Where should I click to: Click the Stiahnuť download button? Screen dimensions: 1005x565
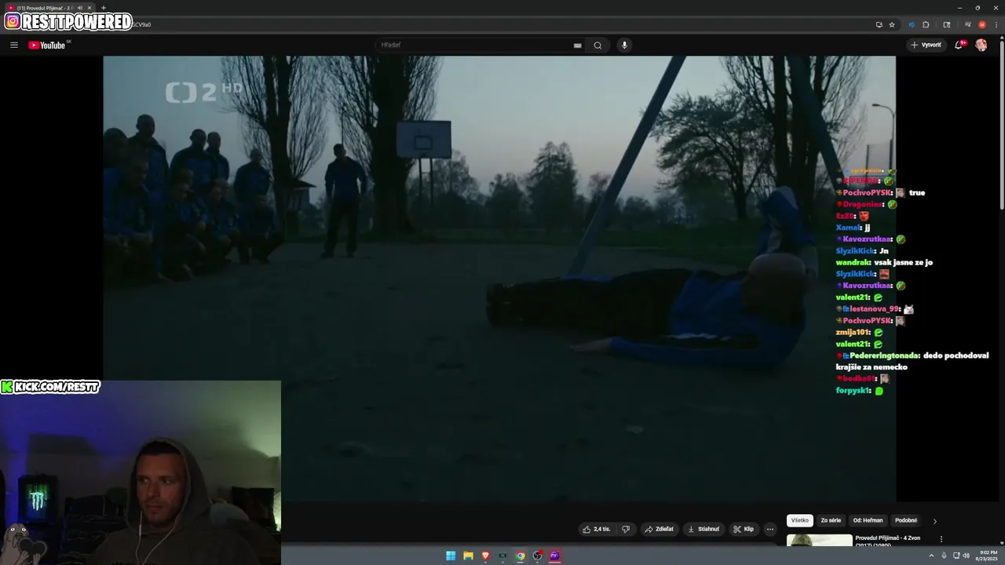[703, 529]
